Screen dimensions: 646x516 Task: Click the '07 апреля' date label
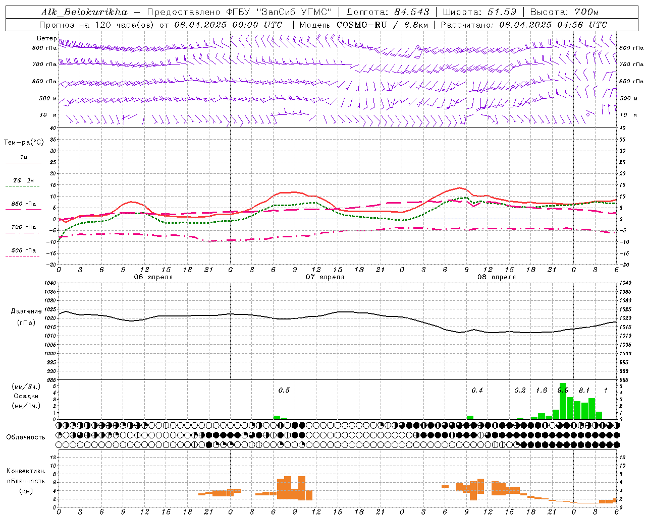325,277
